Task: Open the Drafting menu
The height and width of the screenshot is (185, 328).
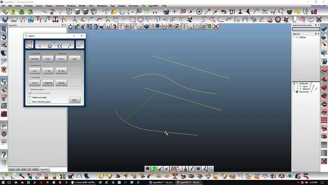Action: click(28, 6)
